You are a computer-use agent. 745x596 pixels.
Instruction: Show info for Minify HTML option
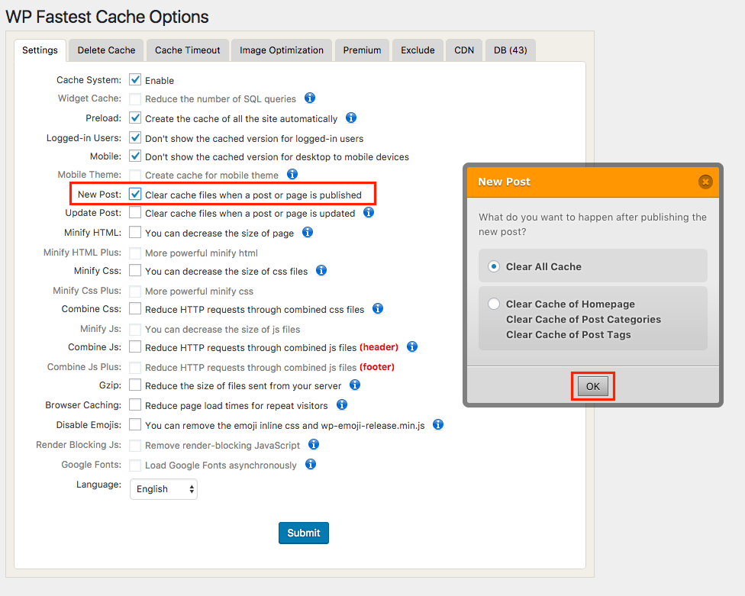pos(308,232)
